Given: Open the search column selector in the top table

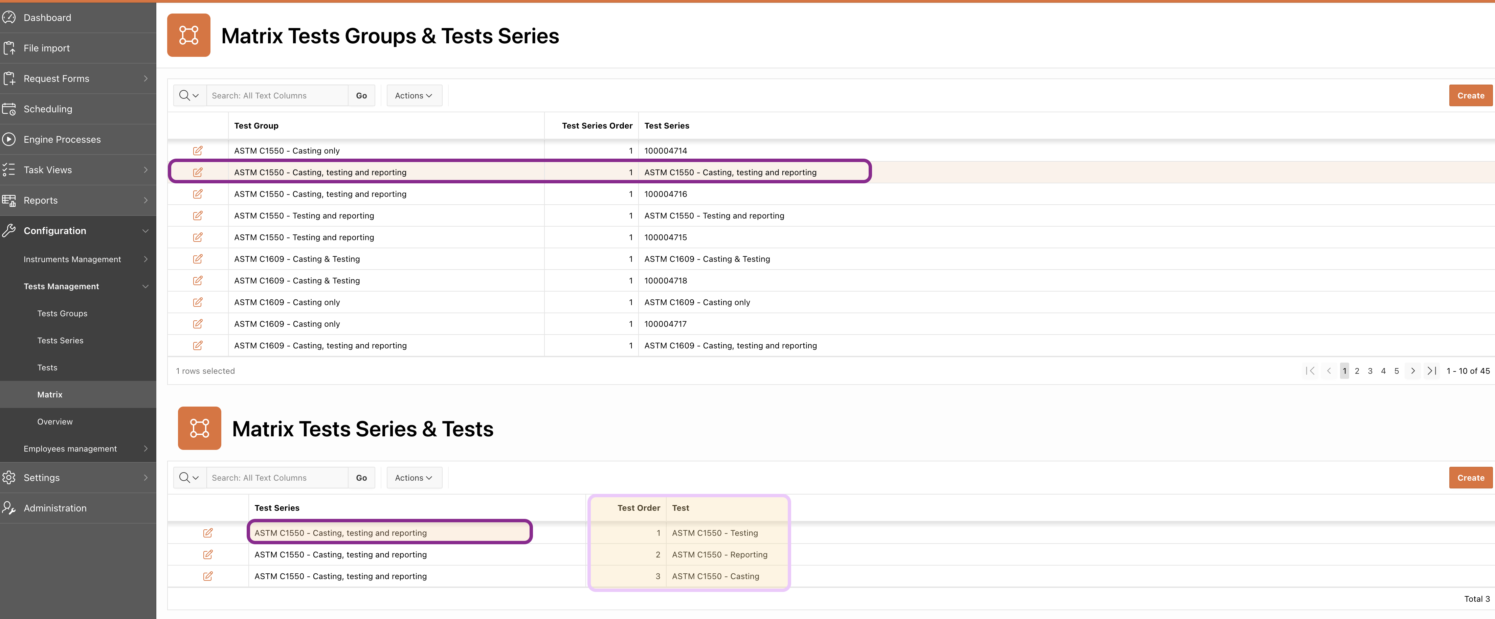Looking at the screenshot, I should click(189, 96).
